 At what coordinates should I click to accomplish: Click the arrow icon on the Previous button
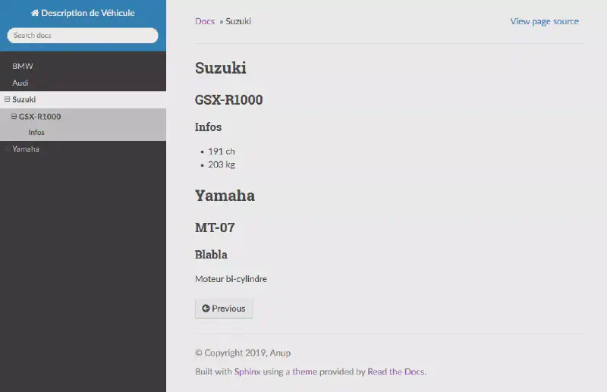[x=206, y=309]
